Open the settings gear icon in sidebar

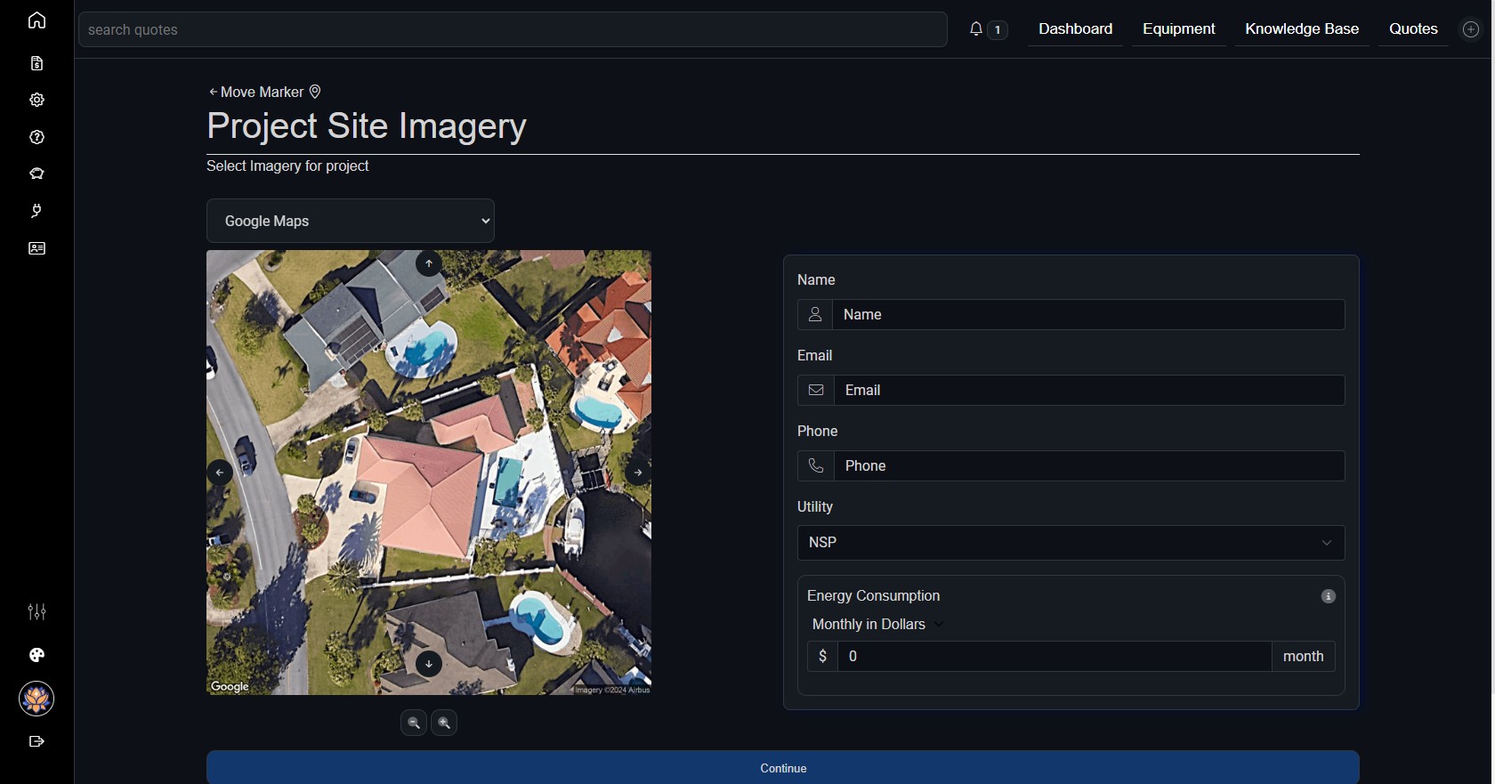(x=36, y=100)
